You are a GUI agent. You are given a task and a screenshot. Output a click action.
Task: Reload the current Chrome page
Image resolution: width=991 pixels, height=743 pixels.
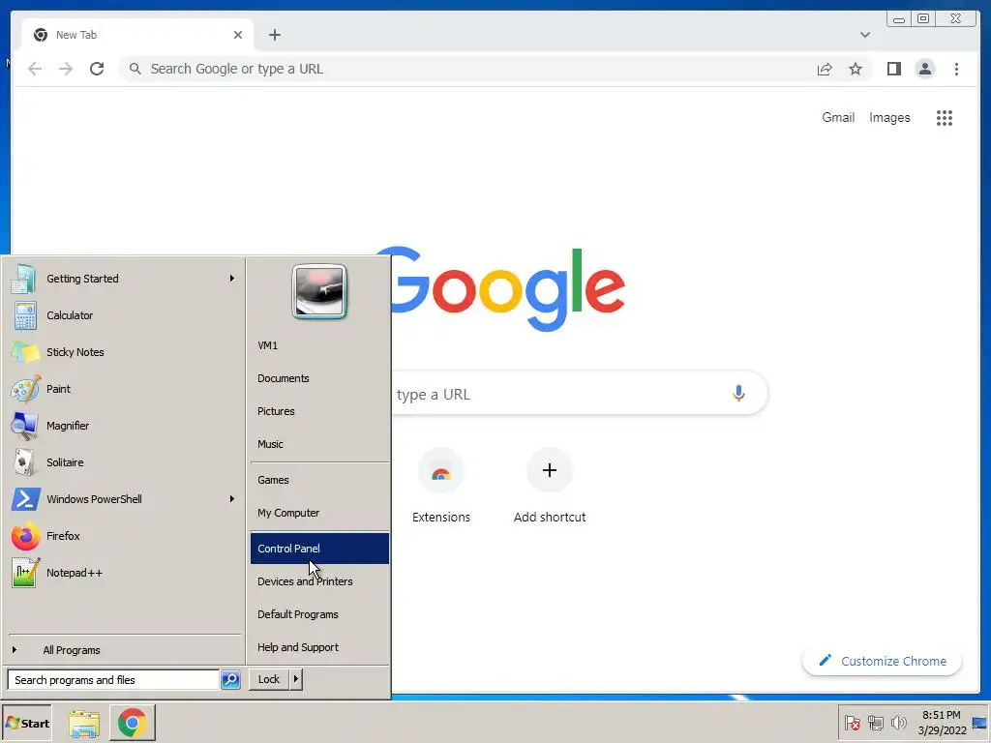tap(97, 69)
